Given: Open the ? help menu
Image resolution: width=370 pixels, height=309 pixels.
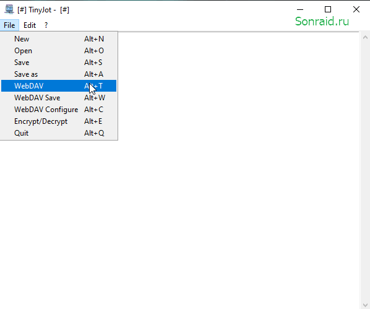Looking at the screenshot, I should point(46,25).
